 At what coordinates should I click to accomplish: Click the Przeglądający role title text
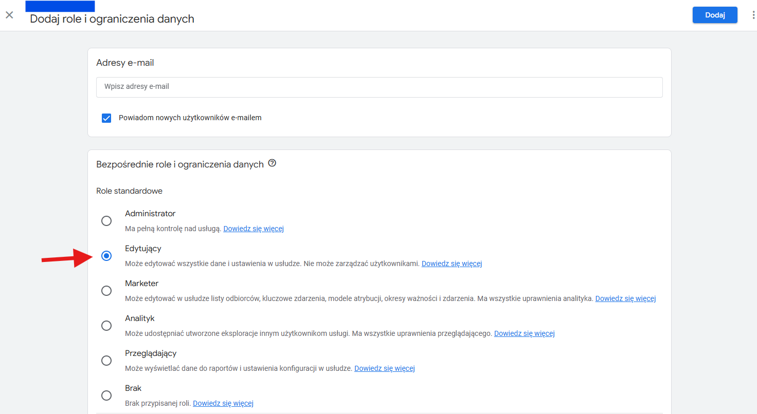[151, 353]
